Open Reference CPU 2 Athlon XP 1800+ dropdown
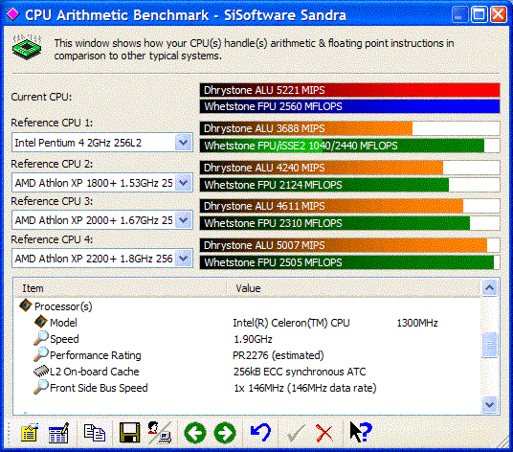Screen dimensions: 513x452 (183, 183)
